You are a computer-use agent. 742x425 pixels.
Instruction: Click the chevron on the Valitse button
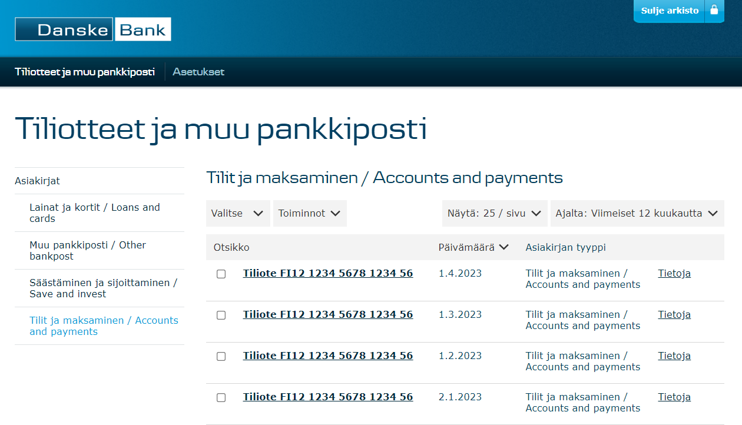coord(259,213)
